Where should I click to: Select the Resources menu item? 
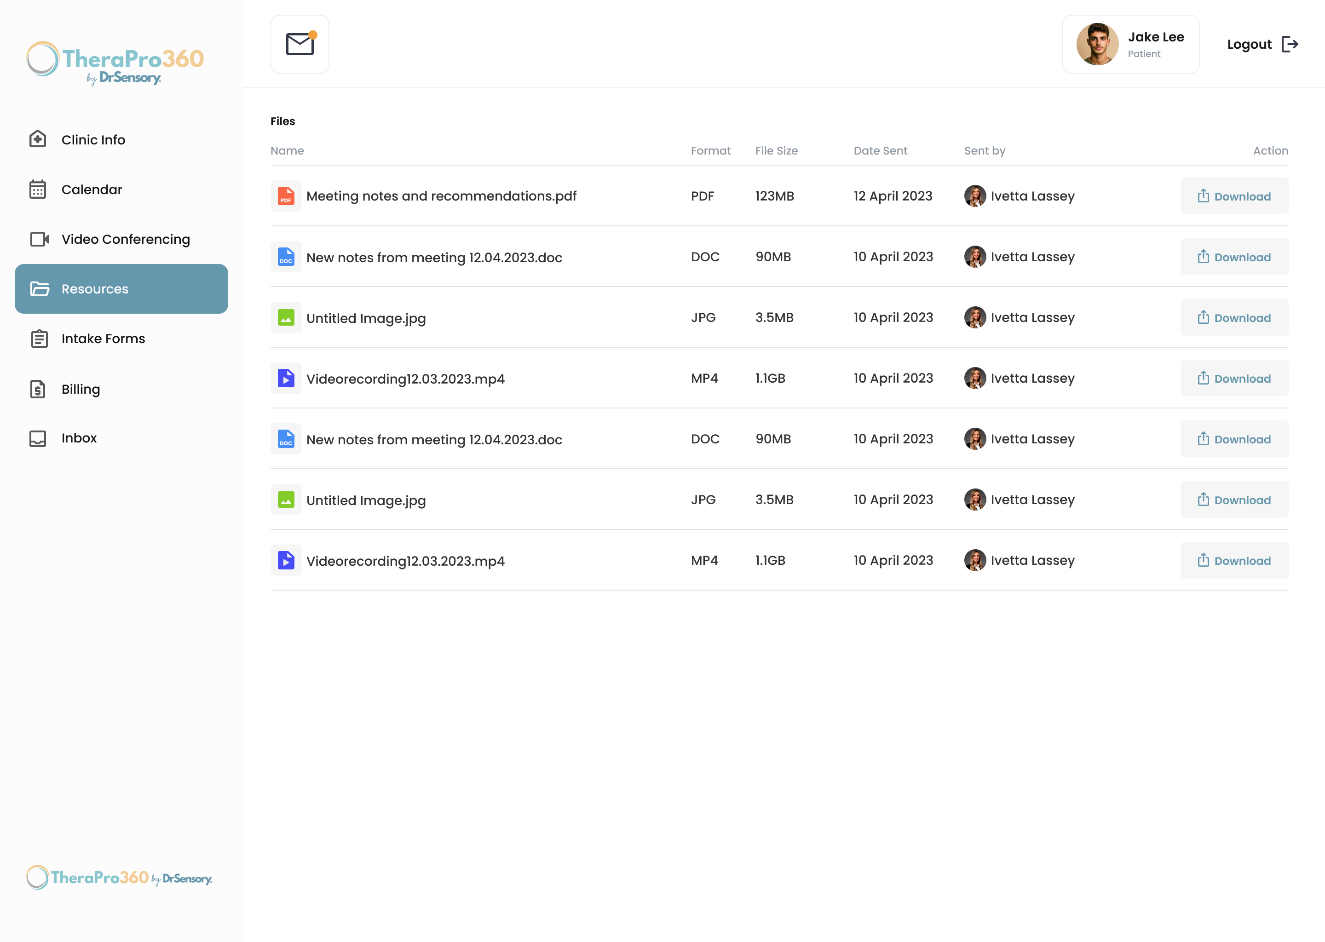pyautogui.click(x=121, y=289)
